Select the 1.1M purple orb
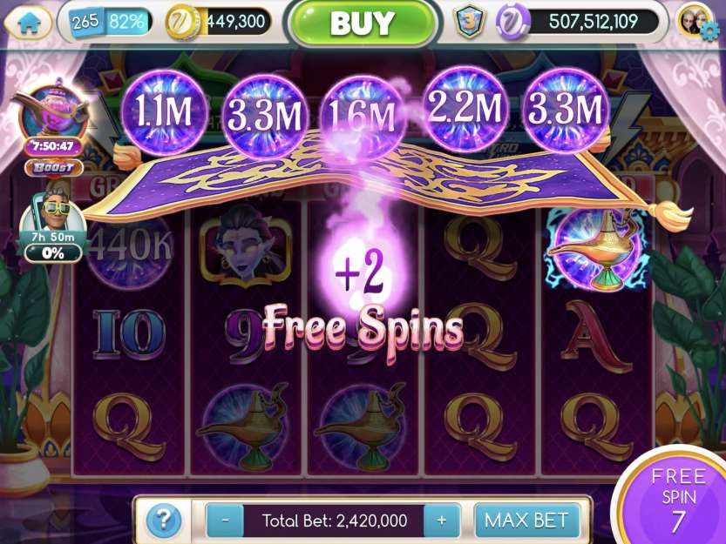The image size is (726, 544). pos(164,111)
